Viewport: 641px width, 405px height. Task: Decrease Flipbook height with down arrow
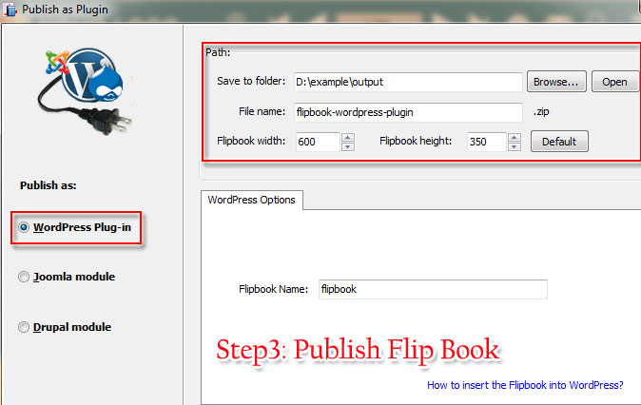point(515,146)
